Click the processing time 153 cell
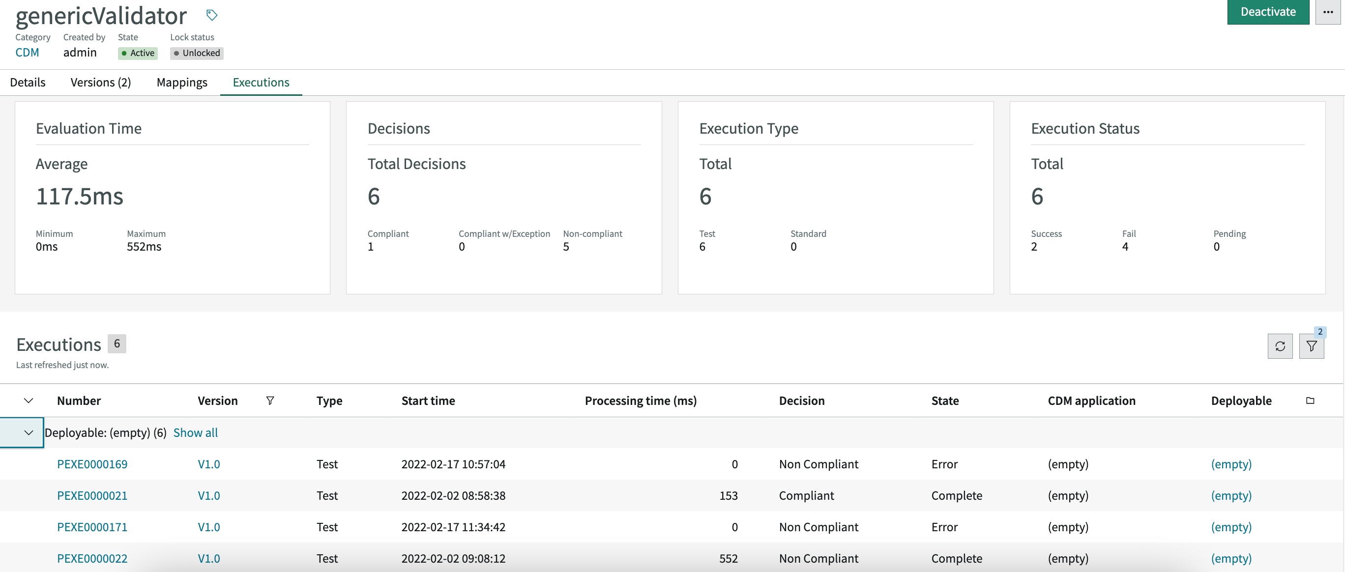1345x572 pixels. point(729,495)
